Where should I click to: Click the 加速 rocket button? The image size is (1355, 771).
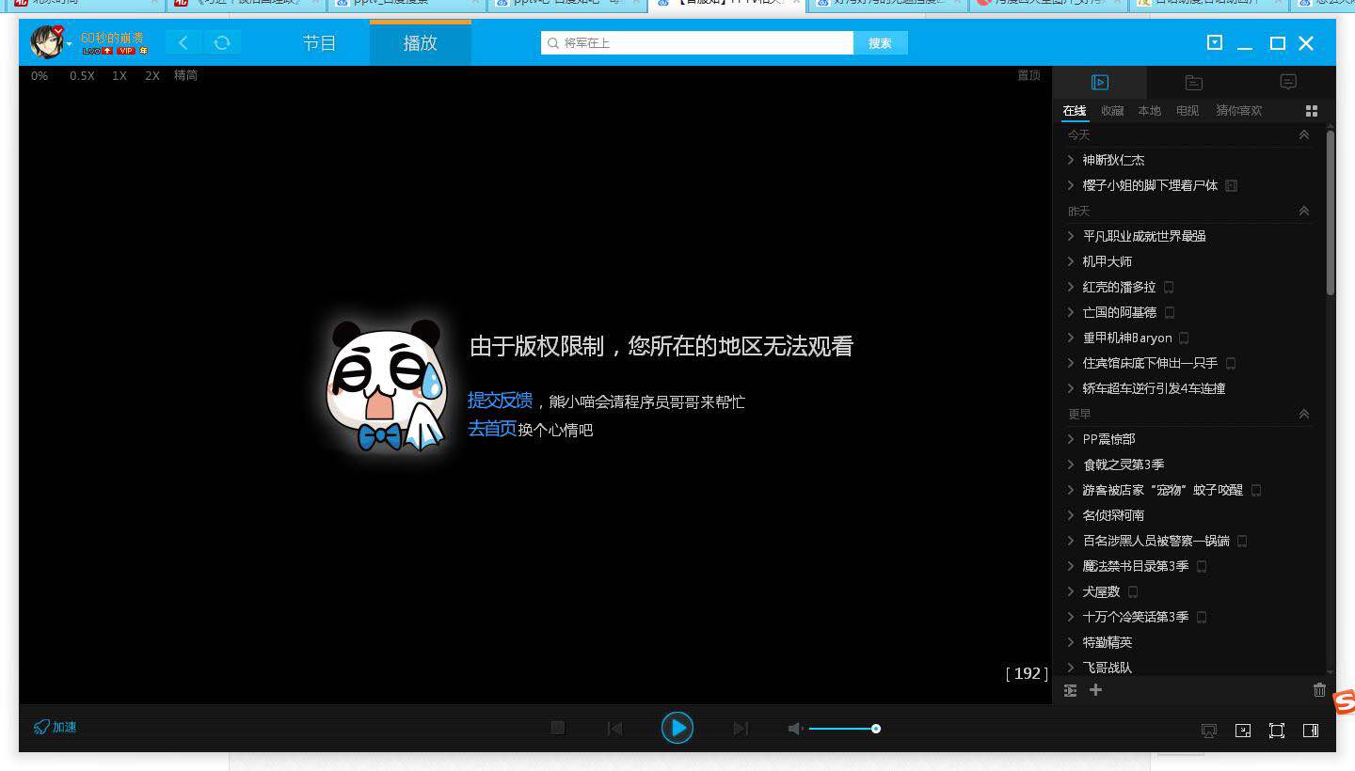click(x=56, y=727)
